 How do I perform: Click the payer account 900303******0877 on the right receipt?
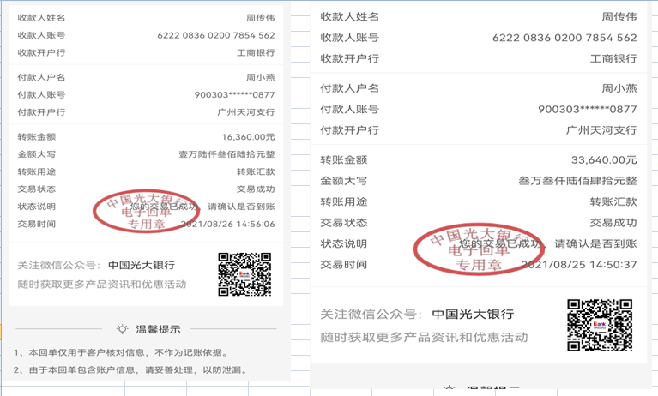587,109
